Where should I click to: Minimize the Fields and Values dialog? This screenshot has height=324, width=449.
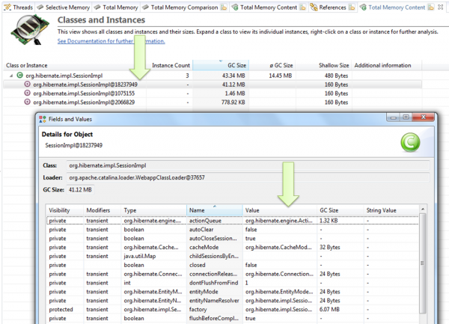click(393, 117)
